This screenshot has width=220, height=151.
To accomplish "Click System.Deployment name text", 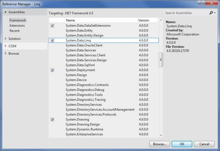I will (80, 70).
